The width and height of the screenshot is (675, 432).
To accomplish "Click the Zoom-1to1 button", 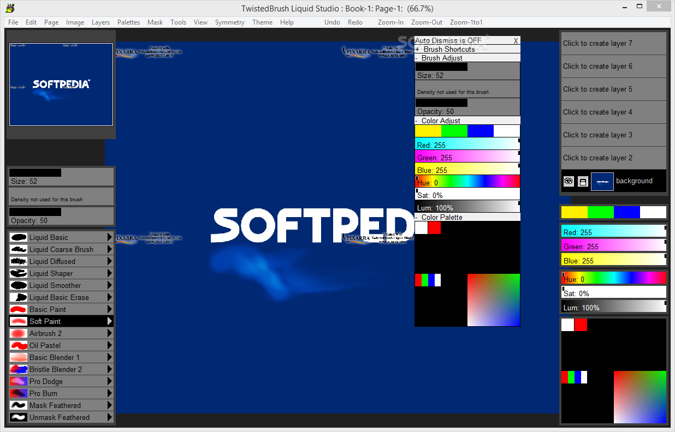I will tap(466, 22).
